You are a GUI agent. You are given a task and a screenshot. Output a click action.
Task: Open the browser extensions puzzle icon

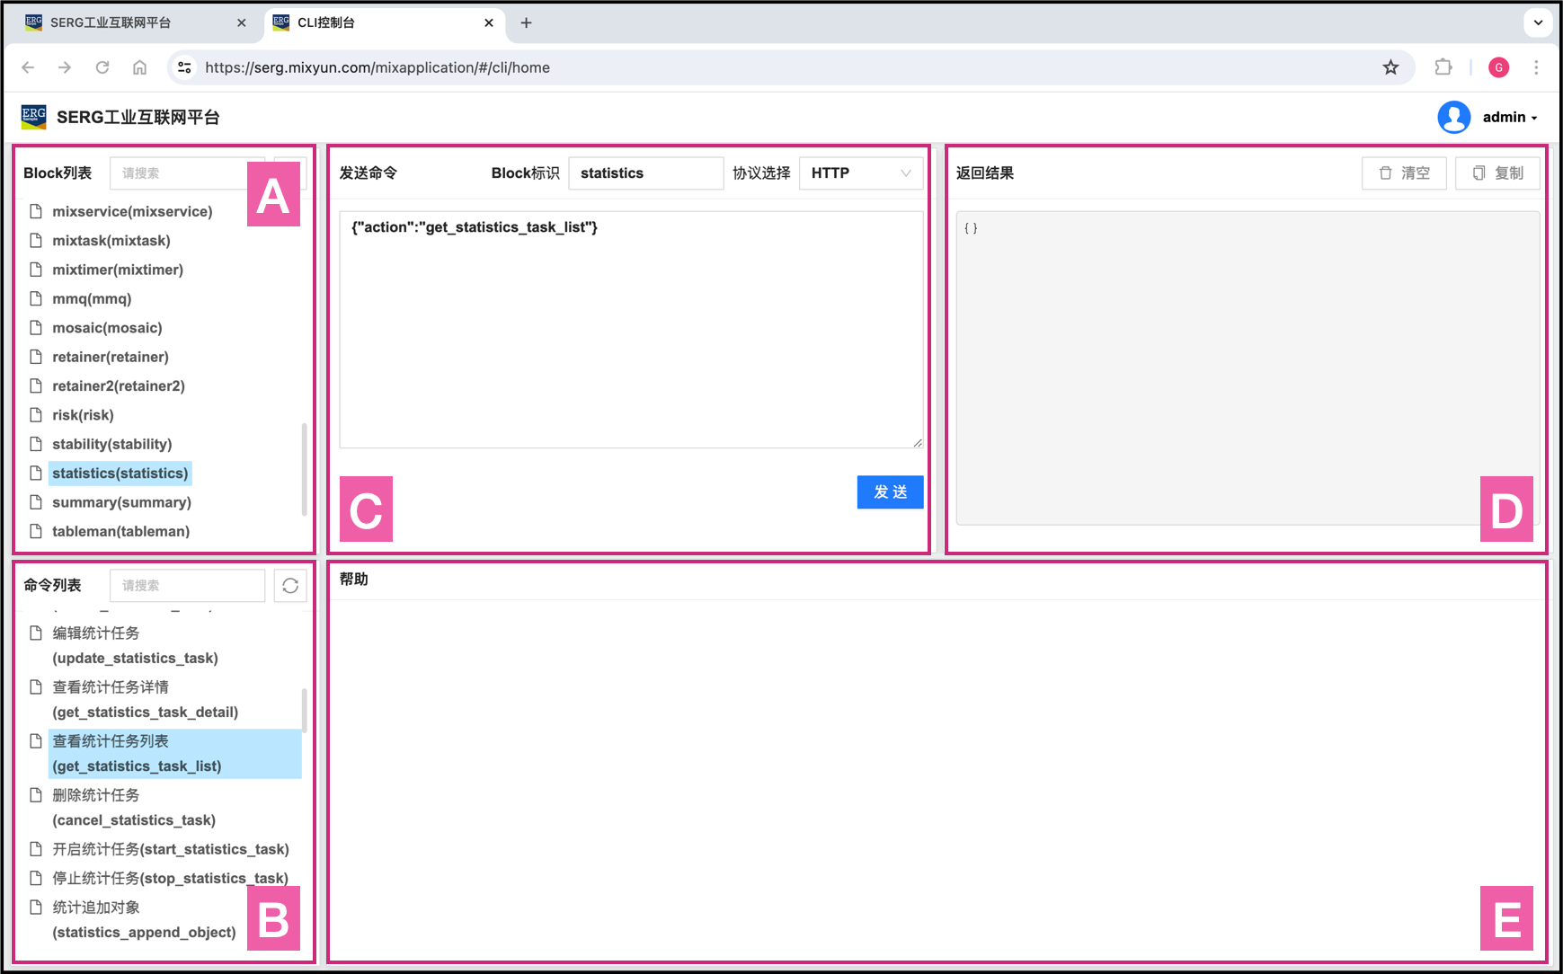click(x=1443, y=67)
